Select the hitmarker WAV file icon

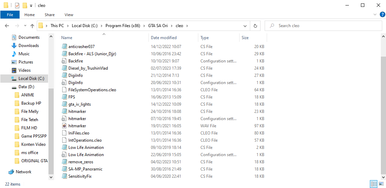click(64, 126)
